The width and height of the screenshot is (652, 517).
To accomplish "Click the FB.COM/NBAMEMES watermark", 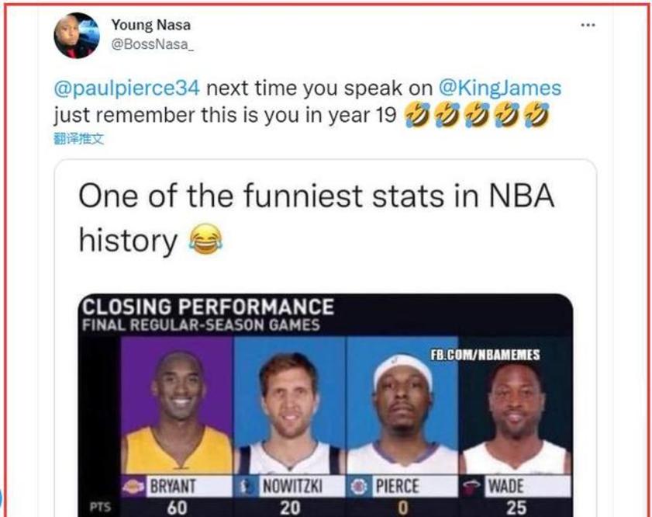I will [485, 355].
